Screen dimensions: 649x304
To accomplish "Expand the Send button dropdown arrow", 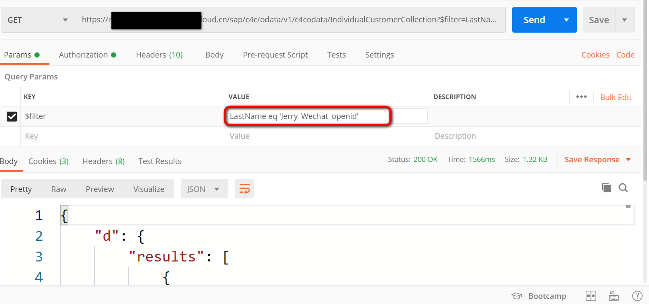I will 567,20.
